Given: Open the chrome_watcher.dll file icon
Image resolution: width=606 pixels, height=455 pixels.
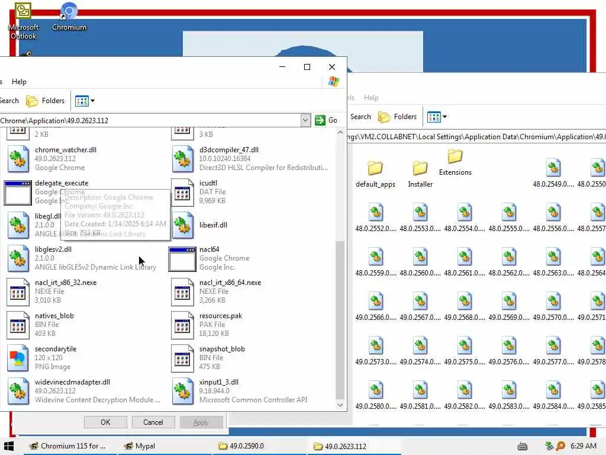Looking at the screenshot, I should (18, 159).
